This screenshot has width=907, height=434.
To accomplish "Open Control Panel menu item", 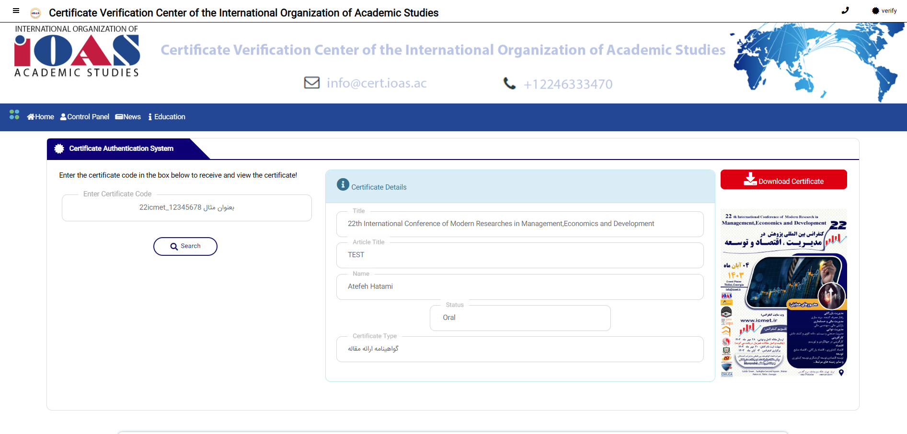I will coord(85,117).
